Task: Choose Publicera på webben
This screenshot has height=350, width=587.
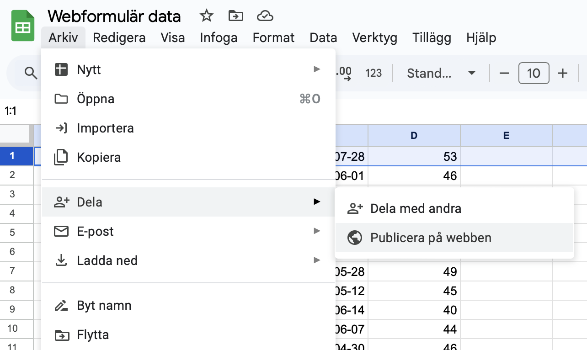Action: (x=454, y=238)
